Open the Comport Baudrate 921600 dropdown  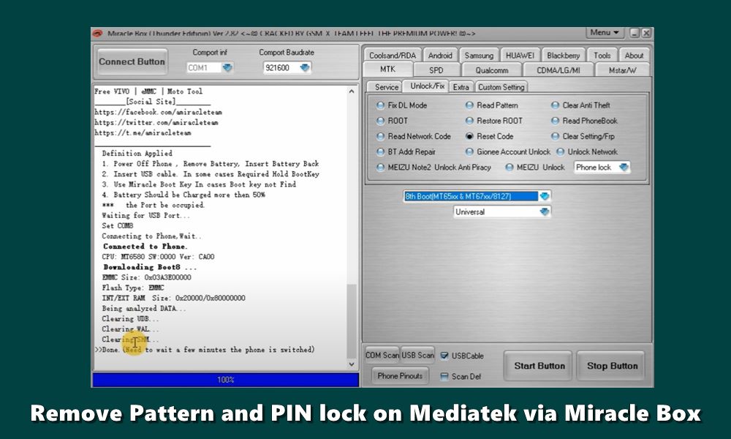click(304, 67)
